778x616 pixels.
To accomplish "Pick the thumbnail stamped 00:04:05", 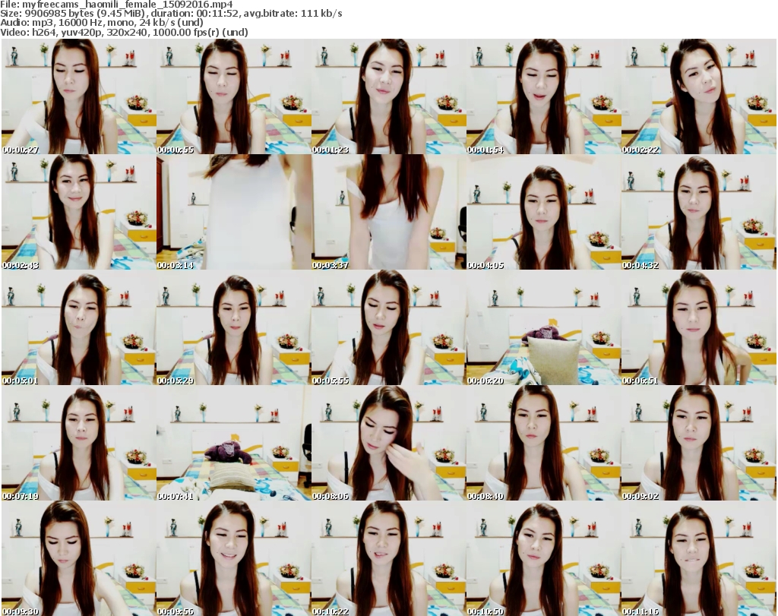I will click(543, 212).
